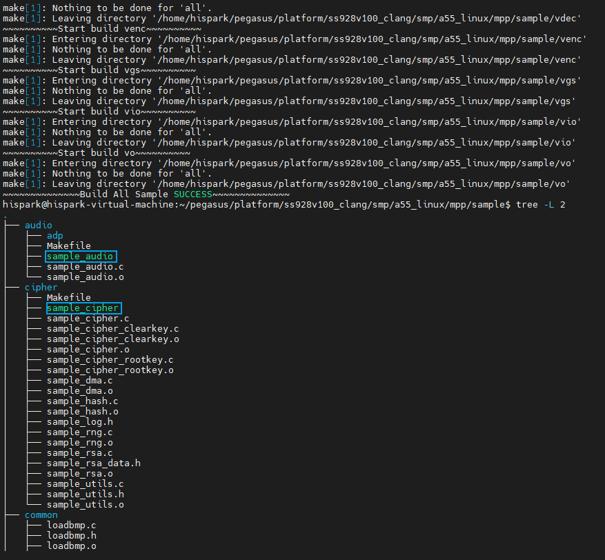
Task: Select the "sample_cipher_clearkey.c" file entry
Action: tap(112, 329)
